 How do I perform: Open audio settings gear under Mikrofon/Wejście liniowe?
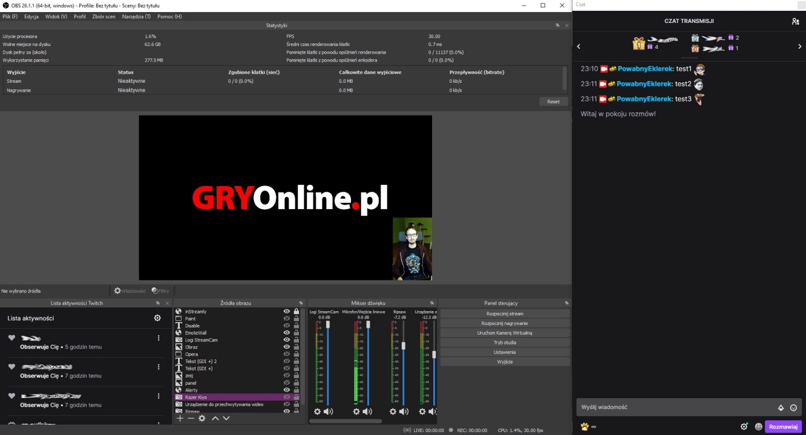(x=356, y=411)
